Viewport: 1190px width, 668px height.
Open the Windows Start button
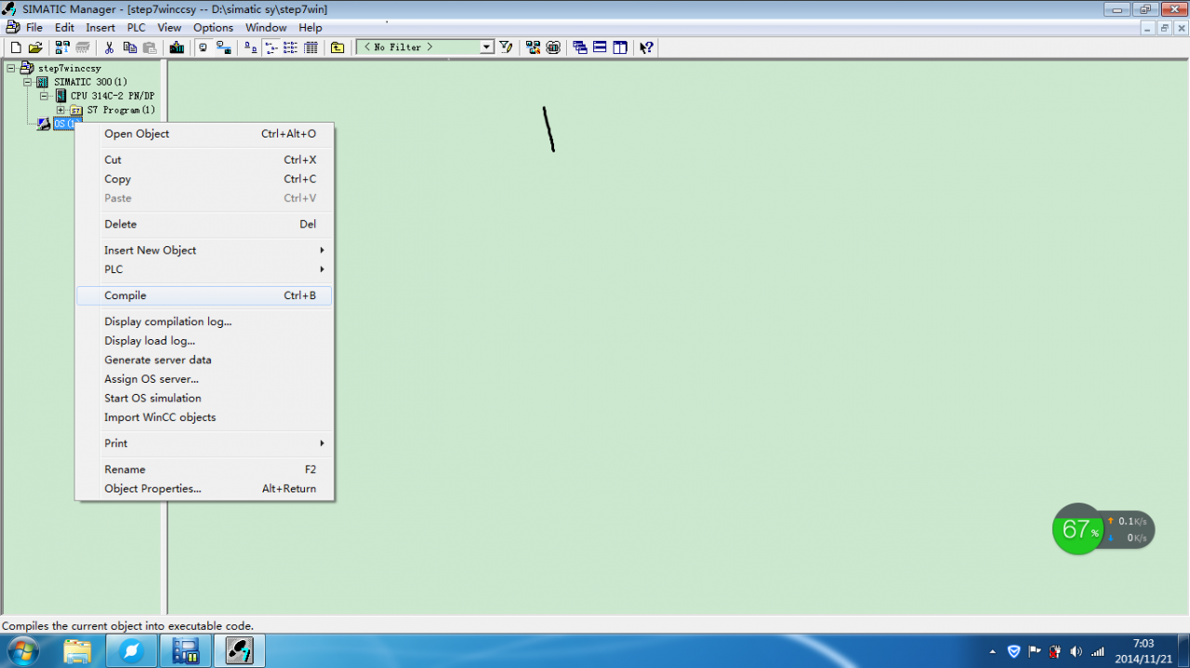pyautogui.click(x=22, y=650)
